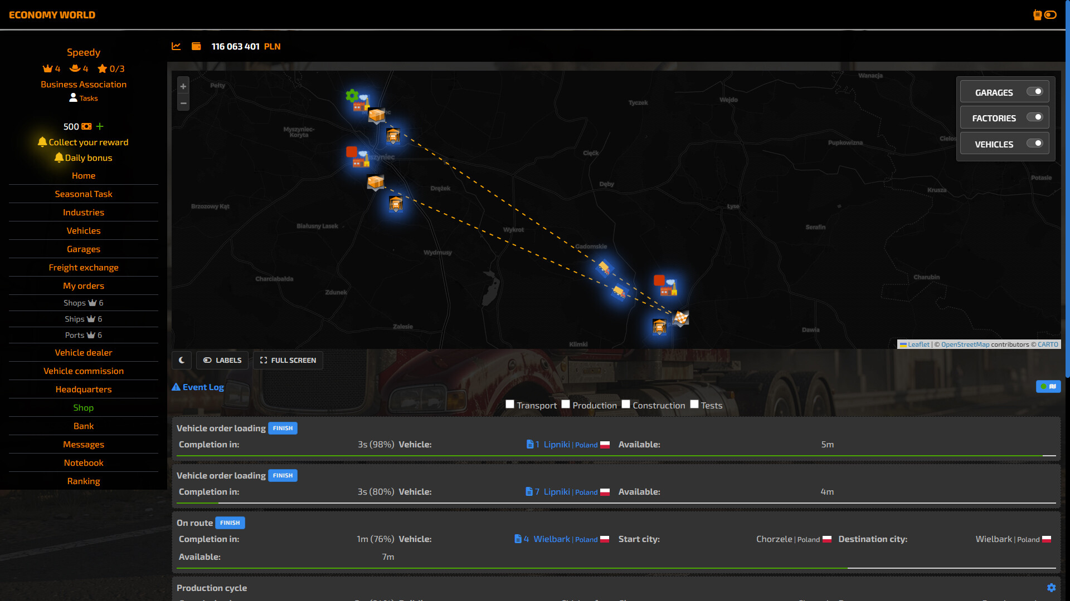Viewport: 1070px width, 601px height.
Task: Toggle the Garages map layer
Action: [1034, 92]
